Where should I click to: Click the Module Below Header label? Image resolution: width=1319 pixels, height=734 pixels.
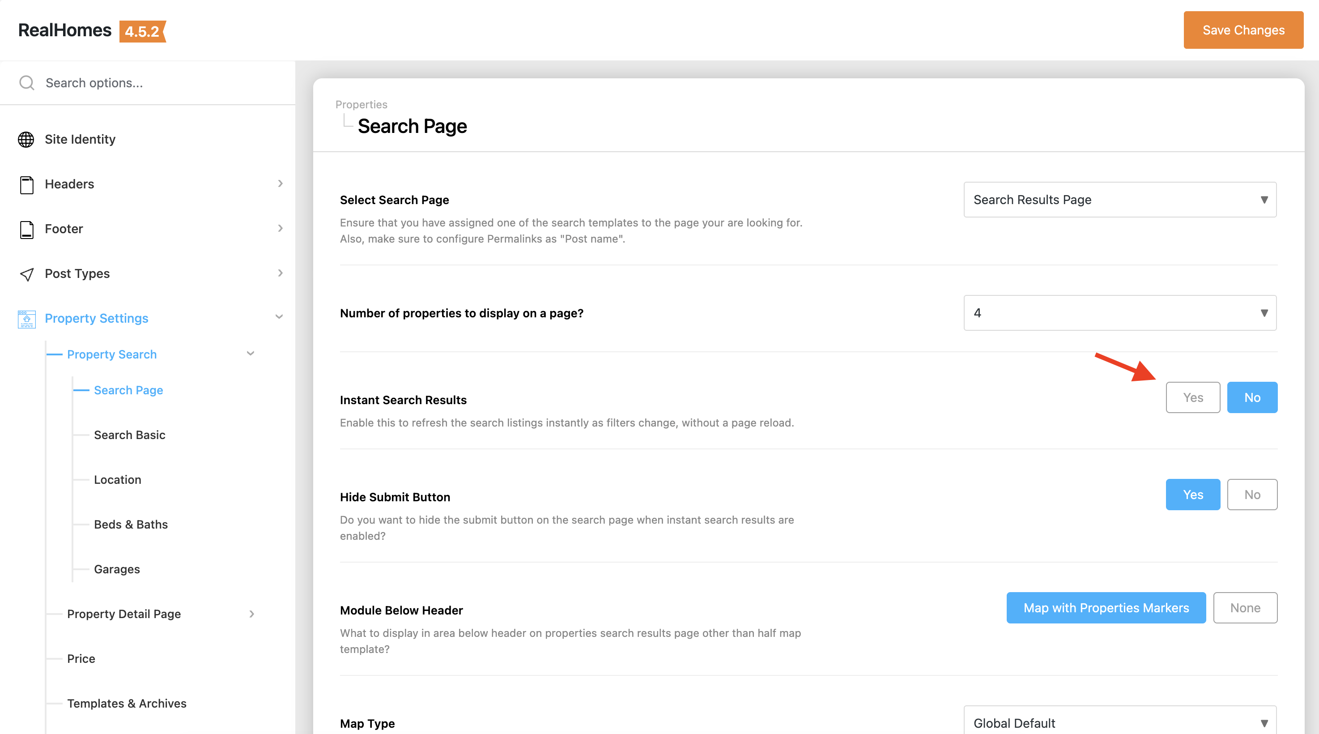pyautogui.click(x=401, y=610)
